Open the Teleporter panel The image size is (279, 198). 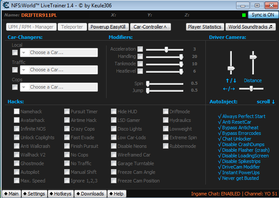click(72, 27)
